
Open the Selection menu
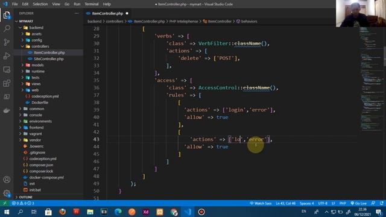[x=40, y=4]
